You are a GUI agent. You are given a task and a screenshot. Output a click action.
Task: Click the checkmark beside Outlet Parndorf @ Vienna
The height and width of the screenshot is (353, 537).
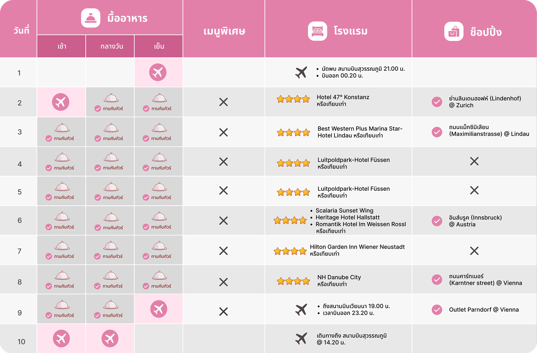click(x=437, y=310)
